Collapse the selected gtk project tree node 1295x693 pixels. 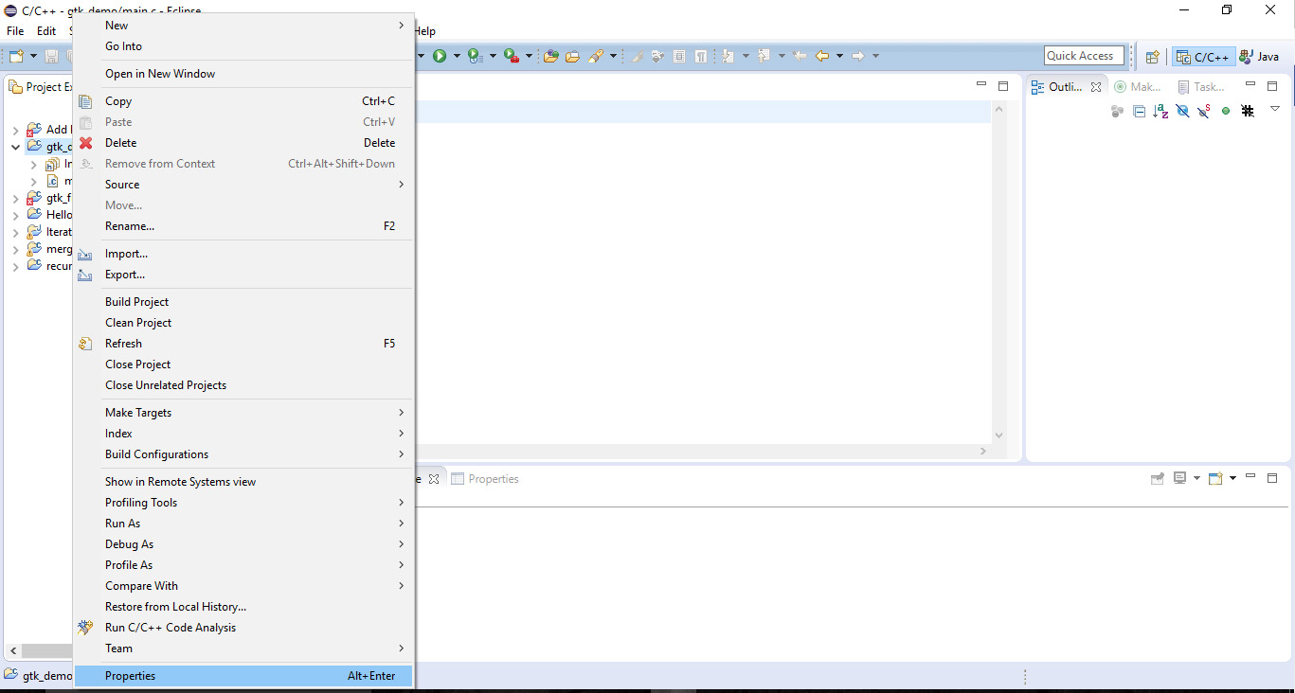[14, 146]
